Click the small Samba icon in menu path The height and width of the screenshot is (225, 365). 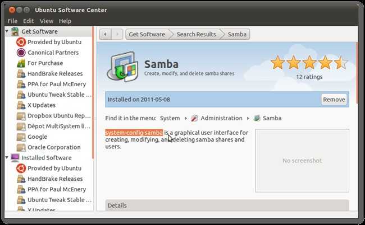point(257,118)
